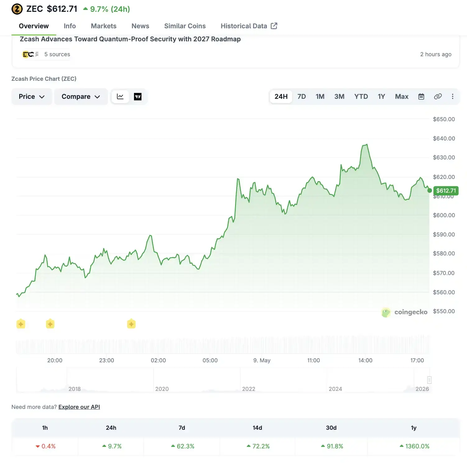Select the Max time range
467x463 pixels.
coord(402,97)
